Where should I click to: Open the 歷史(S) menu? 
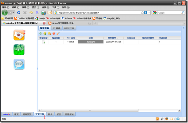36,7
